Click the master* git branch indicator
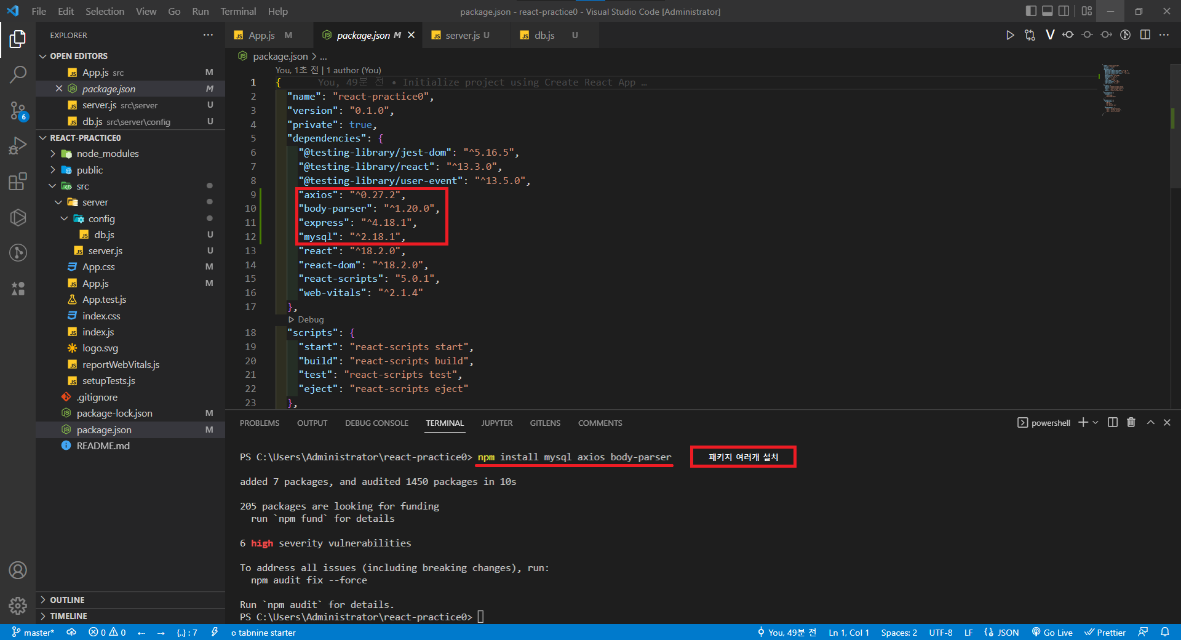Screen dimensions: 1181x640 (x=33, y=633)
